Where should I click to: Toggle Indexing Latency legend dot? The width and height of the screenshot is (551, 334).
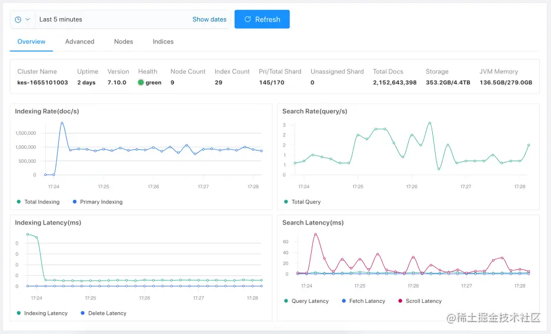(x=19, y=313)
